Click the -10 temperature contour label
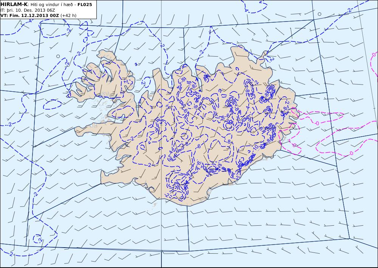378x268 pixels. coord(255,147)
